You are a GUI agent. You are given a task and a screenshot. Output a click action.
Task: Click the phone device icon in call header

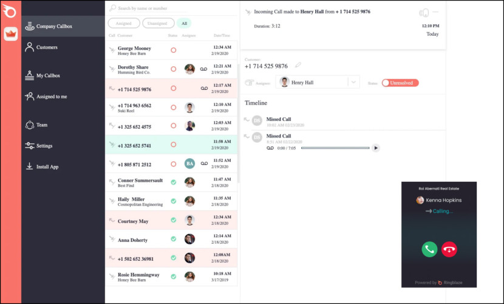coord(424,13)
